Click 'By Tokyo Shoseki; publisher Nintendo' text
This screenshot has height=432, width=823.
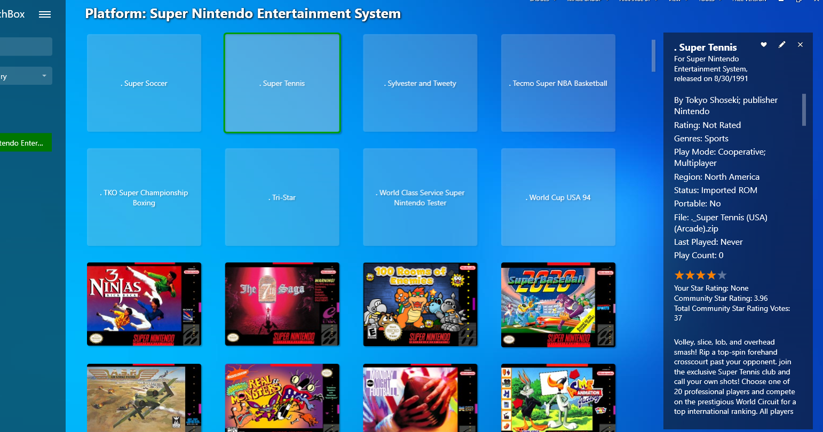tap(726, 106)
